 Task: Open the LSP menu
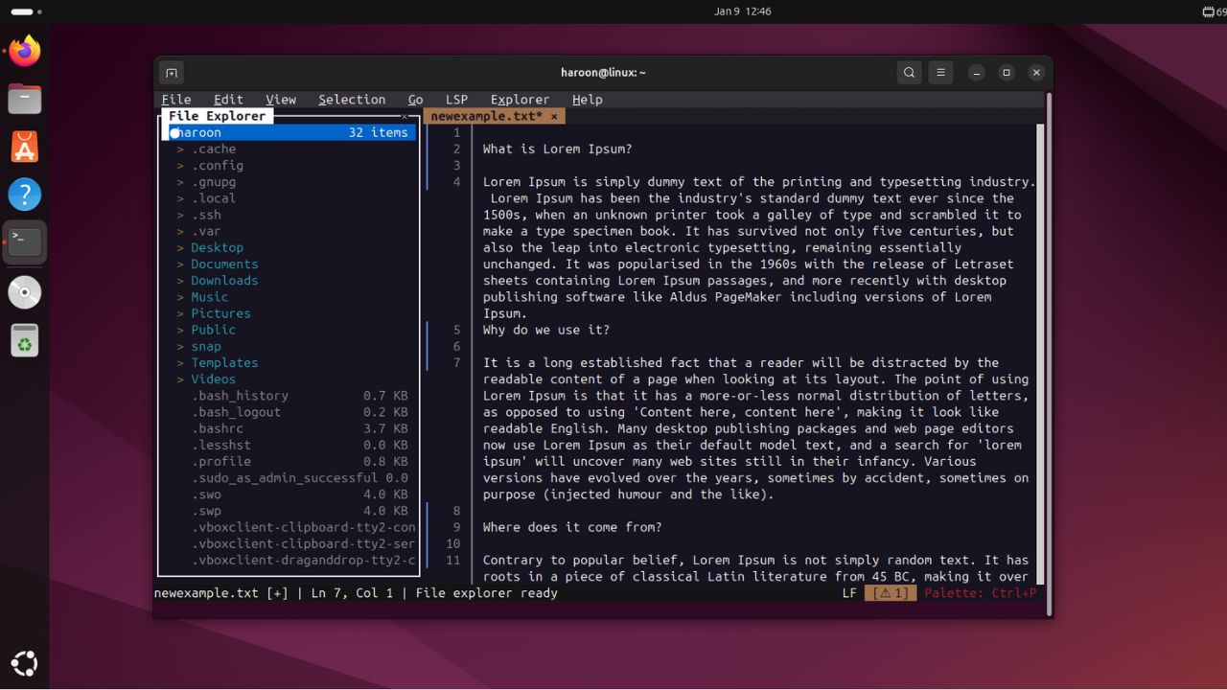pos(456,99)
